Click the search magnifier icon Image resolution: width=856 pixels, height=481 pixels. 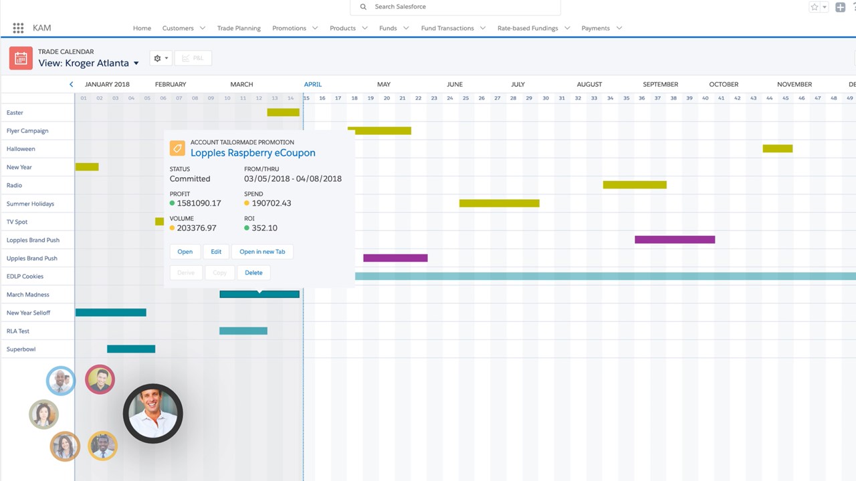pos(363,7)
